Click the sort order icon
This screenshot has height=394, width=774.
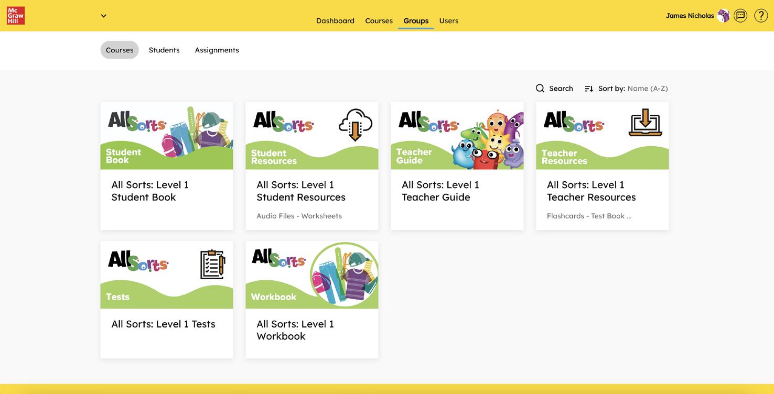589,89
